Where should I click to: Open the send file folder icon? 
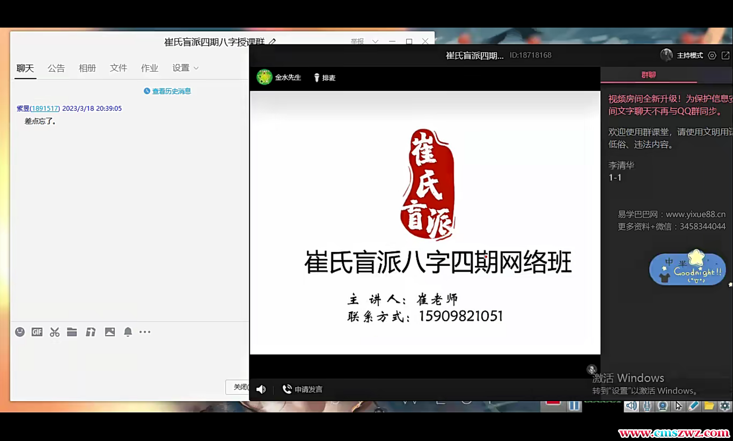pyautogui.click(x=72, y=332)
